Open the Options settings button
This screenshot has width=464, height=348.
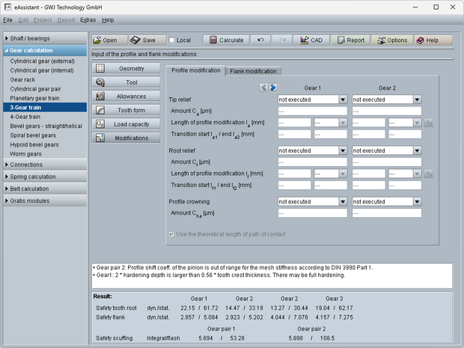391,40
